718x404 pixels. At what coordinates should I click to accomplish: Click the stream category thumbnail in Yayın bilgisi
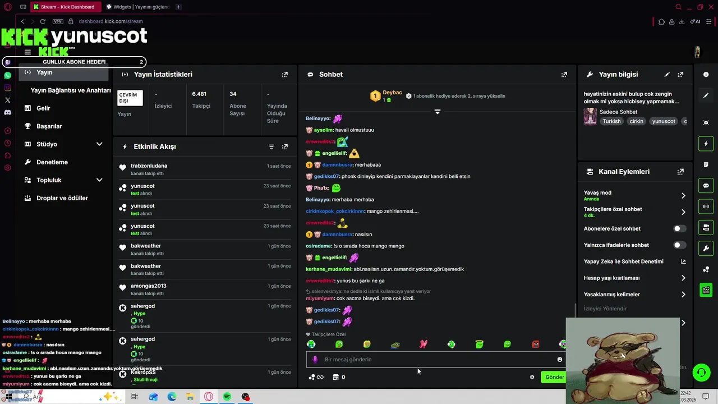click(590, 116)
